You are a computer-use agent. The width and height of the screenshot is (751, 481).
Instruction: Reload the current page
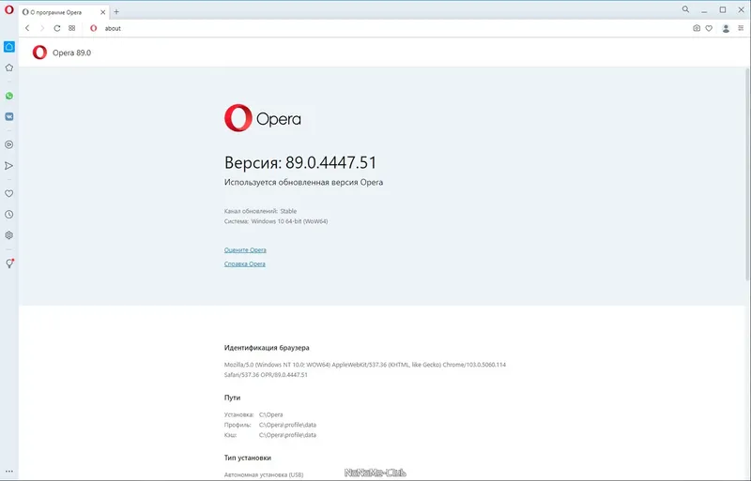coord(57,28)
